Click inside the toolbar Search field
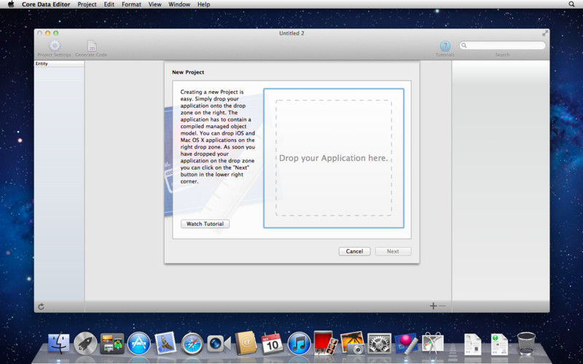The image size is (583, 364). tap(503, 46)
